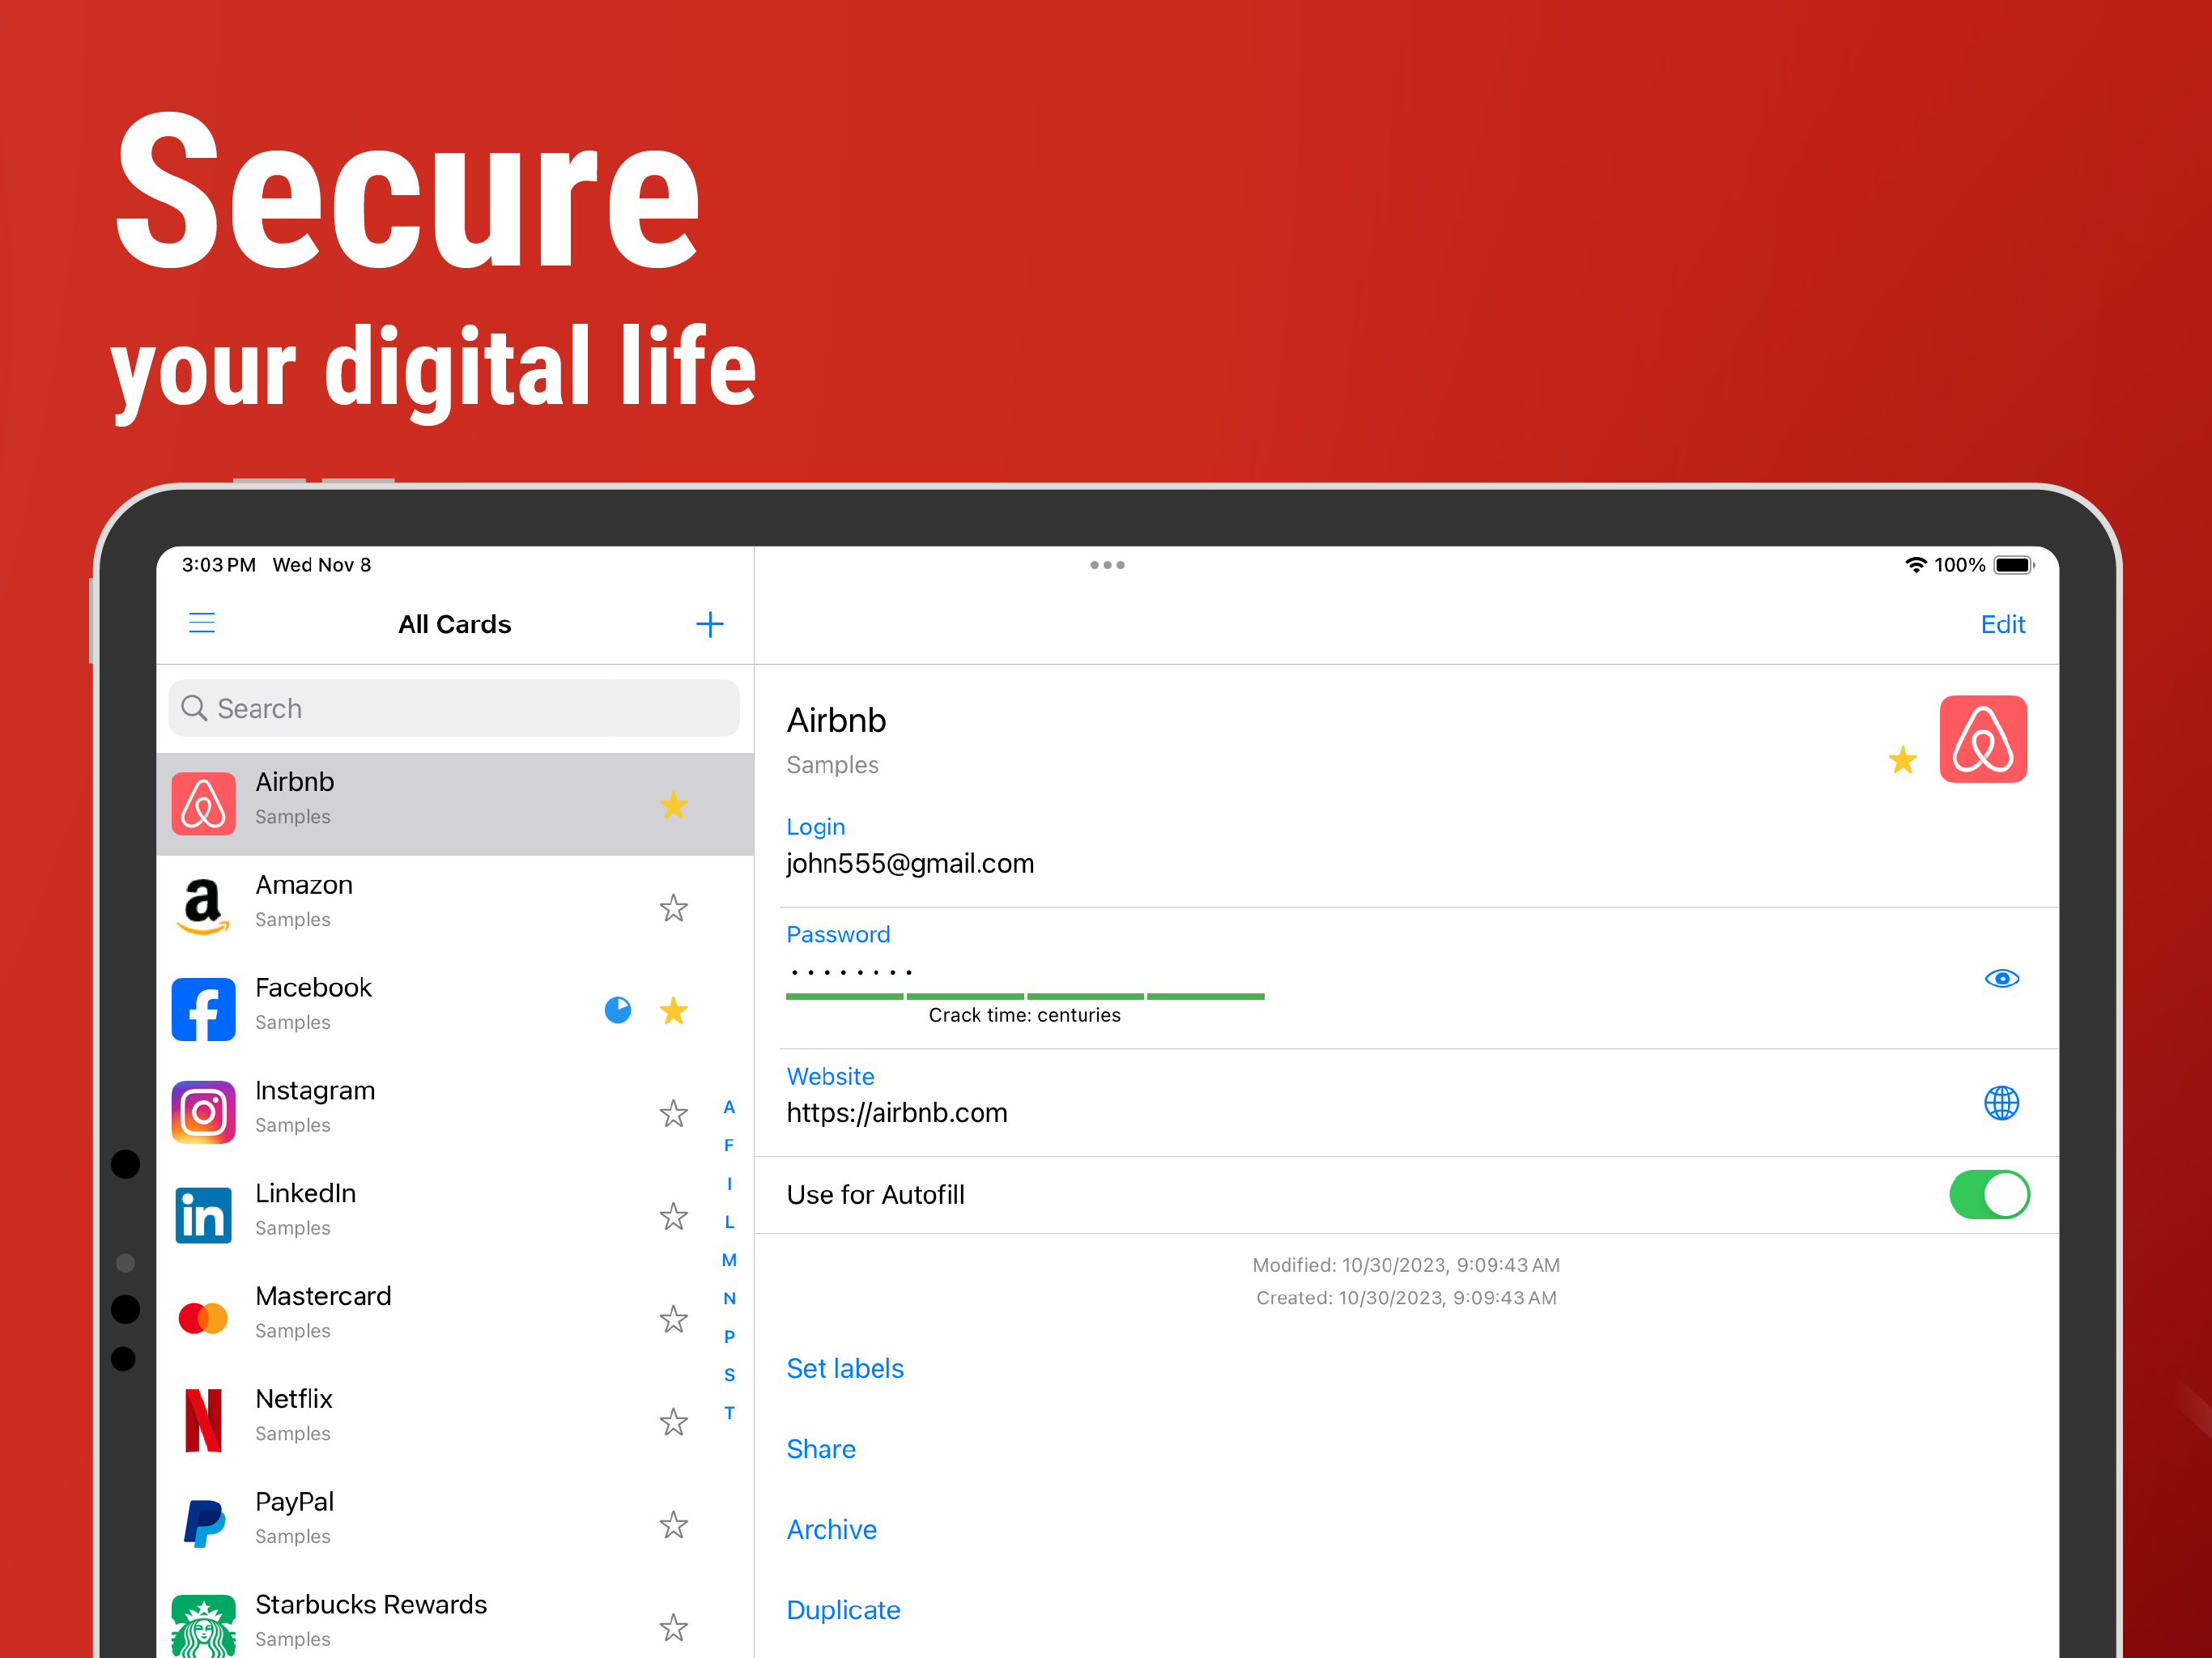Click the LinkedIn logo icon

(x=204, y=1215)
